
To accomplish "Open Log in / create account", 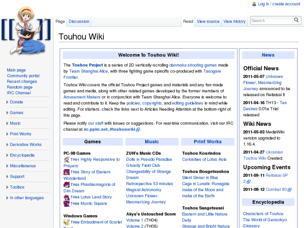I will point(279,4).
